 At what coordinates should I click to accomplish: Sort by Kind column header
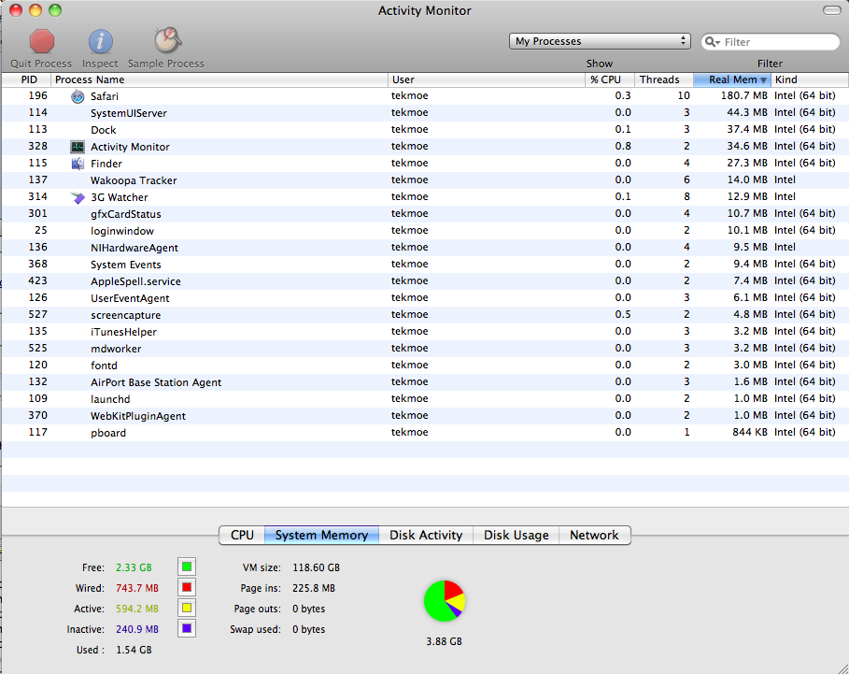pyautogui.click(x=810, y=79)
